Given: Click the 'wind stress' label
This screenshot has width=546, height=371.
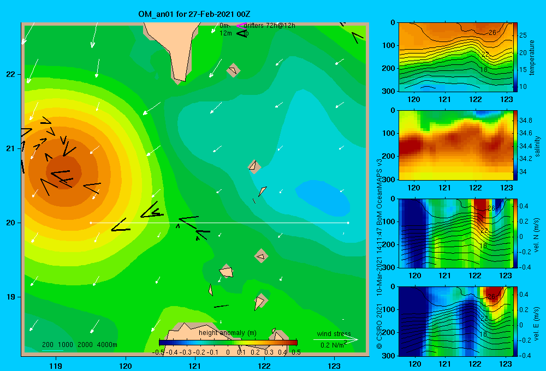Looking at the screenshot, I should [x=334, y=333].
